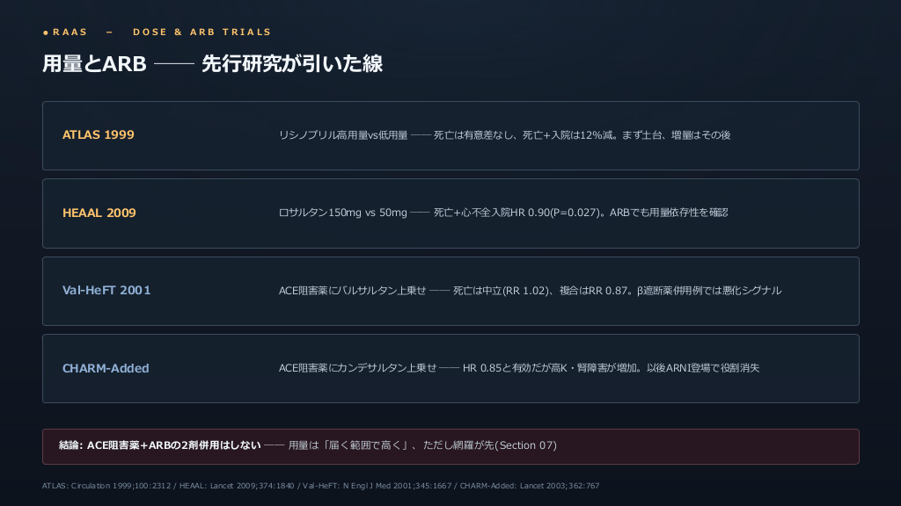The image size is (901, 506).
Task: Click the 先行研究が引いた線 subtitle text
Action: coord(292,63)
